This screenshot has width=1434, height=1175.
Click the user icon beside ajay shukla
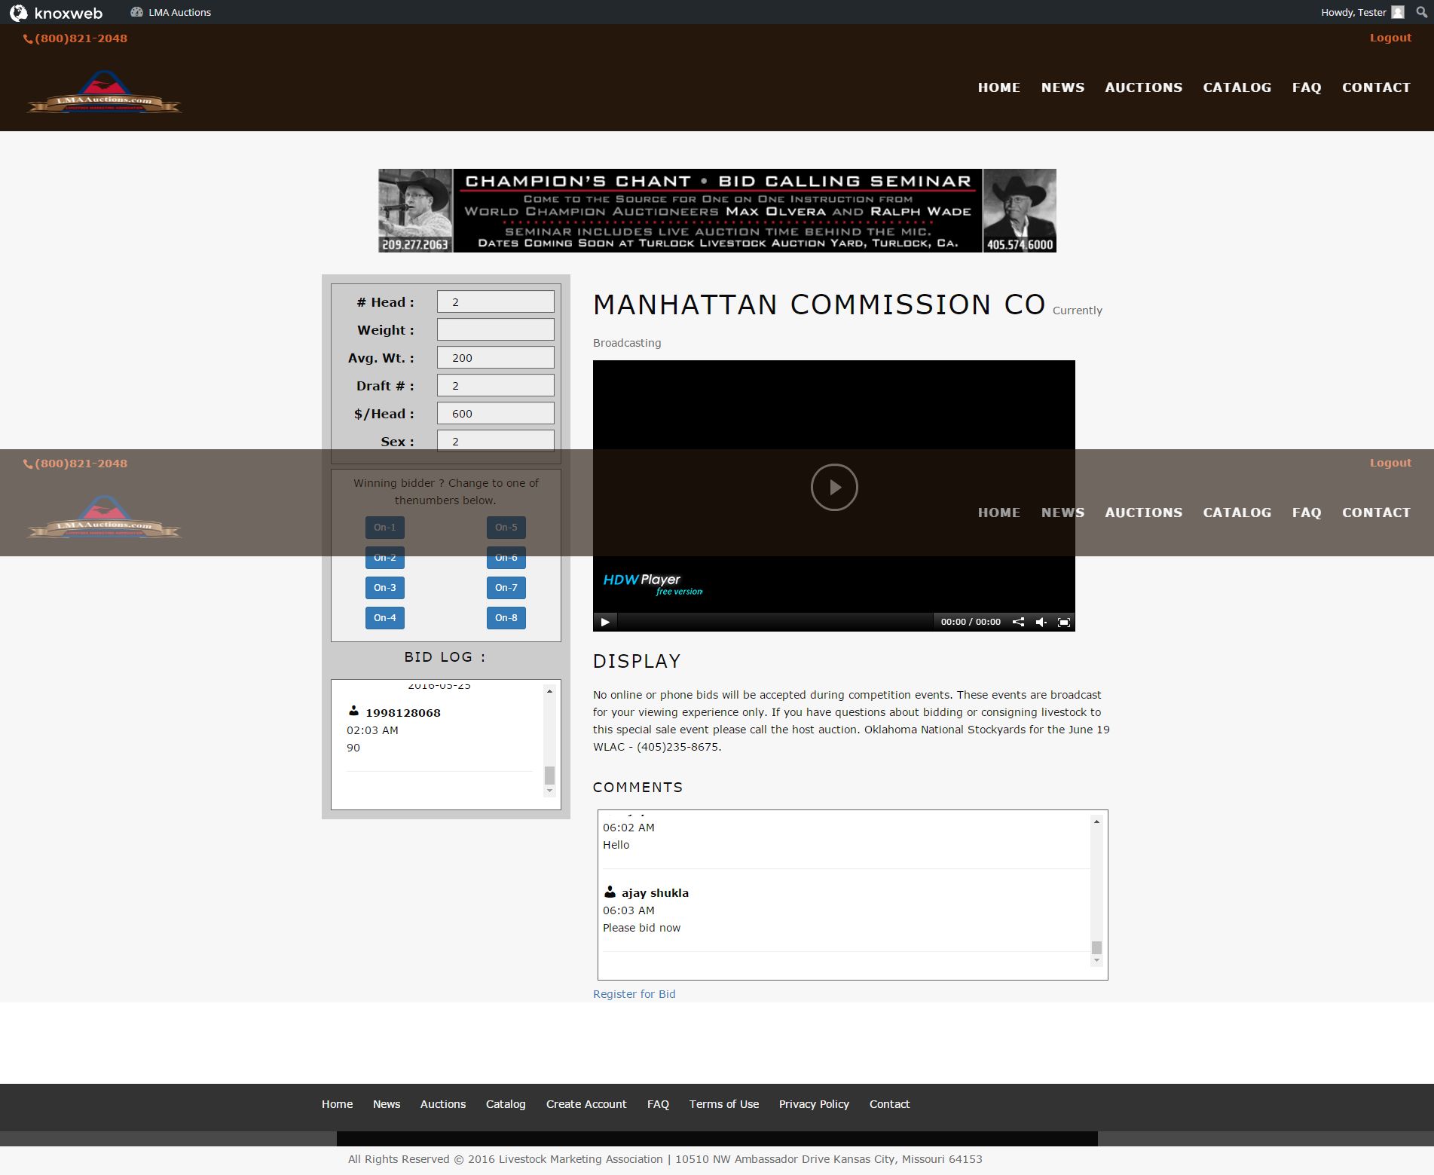tap(610, 892)
